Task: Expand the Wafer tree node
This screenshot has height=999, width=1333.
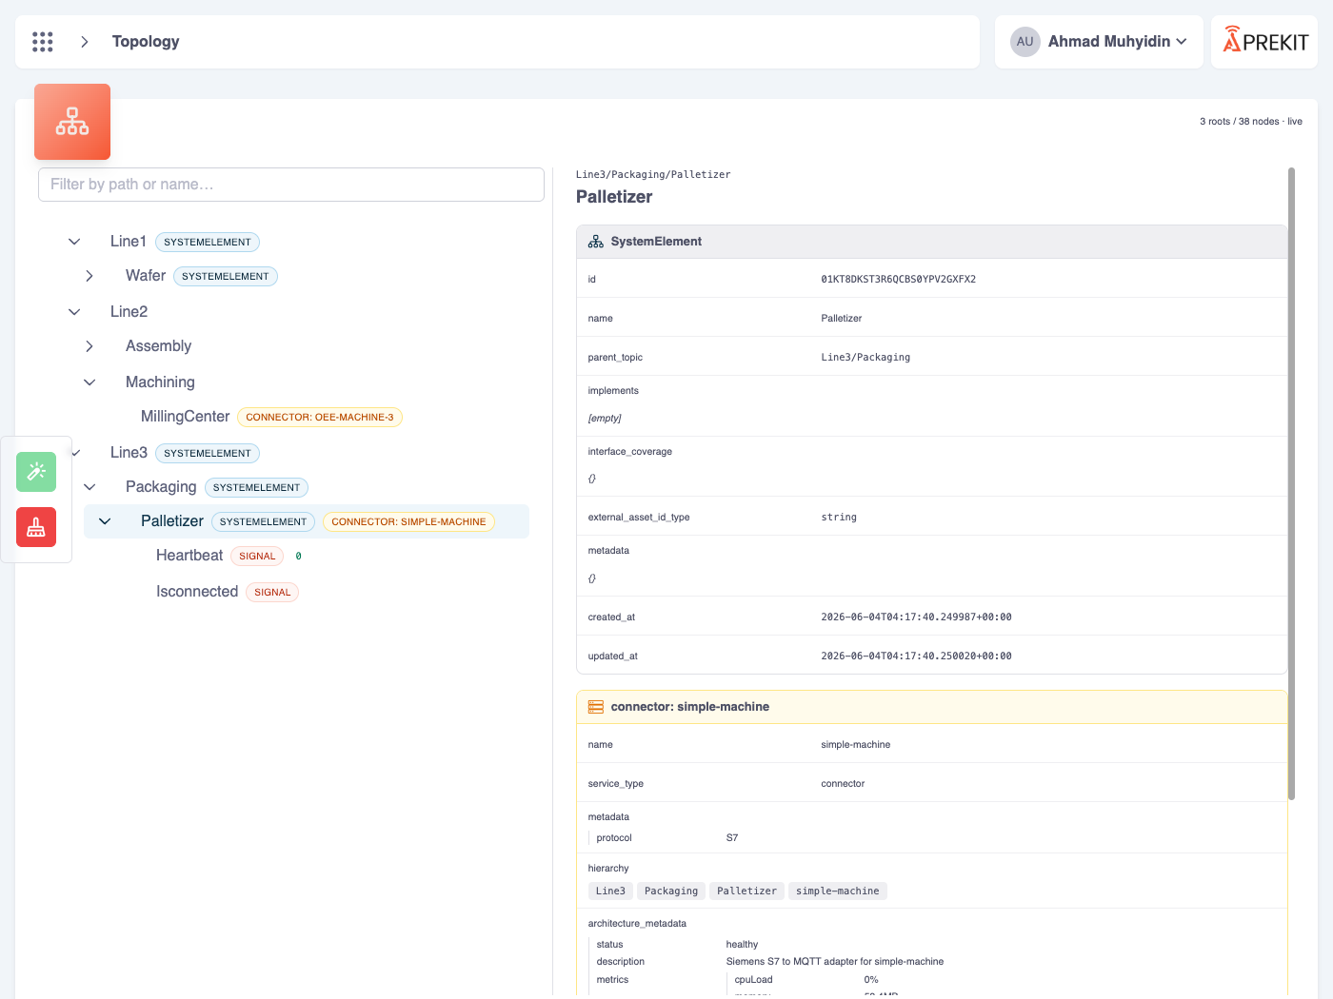Action: coord(90,276)
